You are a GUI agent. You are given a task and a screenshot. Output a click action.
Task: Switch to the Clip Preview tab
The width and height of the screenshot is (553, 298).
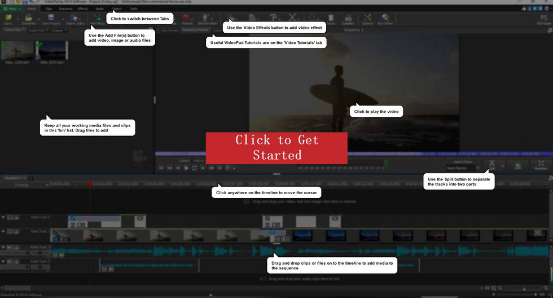(x=170, y=30)
